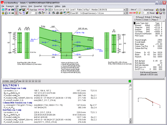Toggle the Dims checkmark option
Screen dimensions: 167x125
[x=134, y=10]
